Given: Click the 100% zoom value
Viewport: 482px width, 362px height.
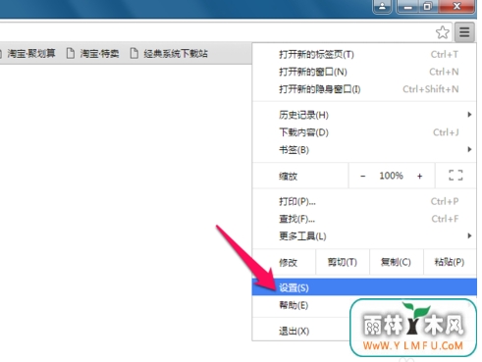Looking at the screenshot, I should [391, 176].
